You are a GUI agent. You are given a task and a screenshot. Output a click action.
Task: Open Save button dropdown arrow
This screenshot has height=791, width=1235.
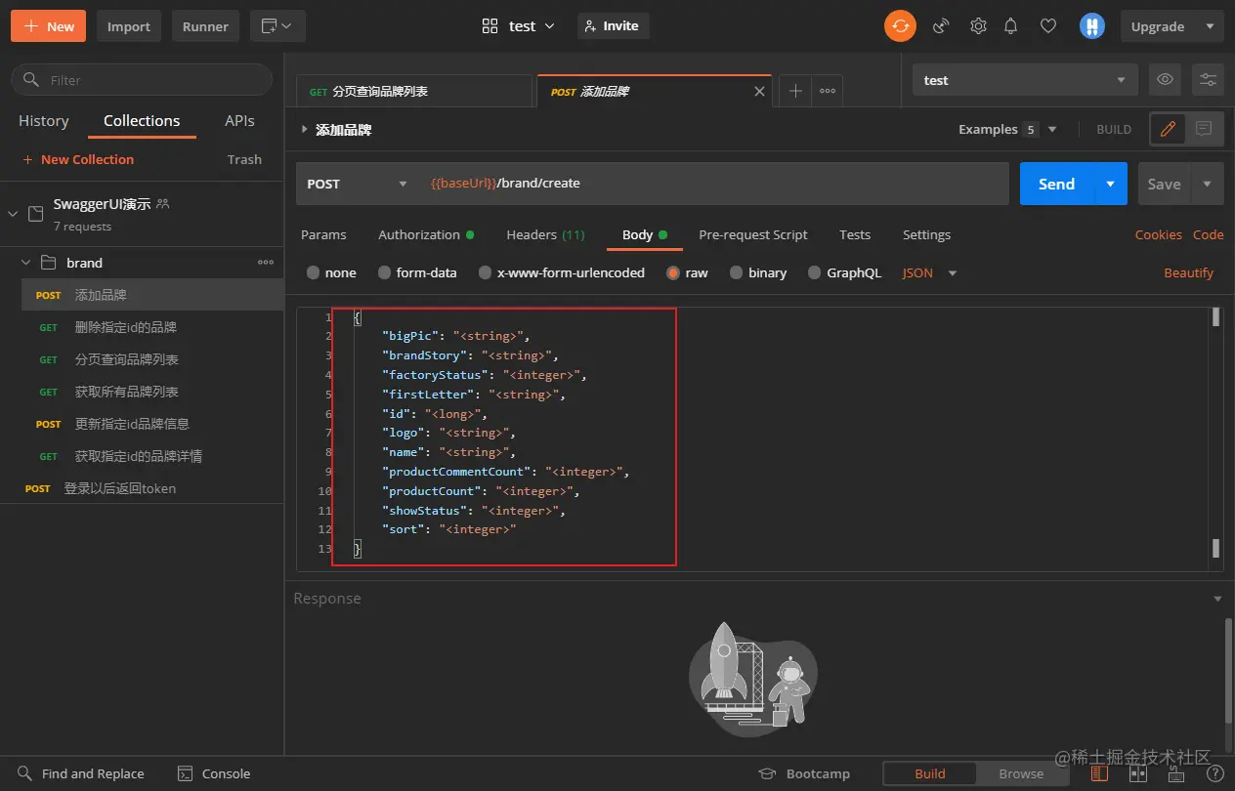tap(1207, 184)
